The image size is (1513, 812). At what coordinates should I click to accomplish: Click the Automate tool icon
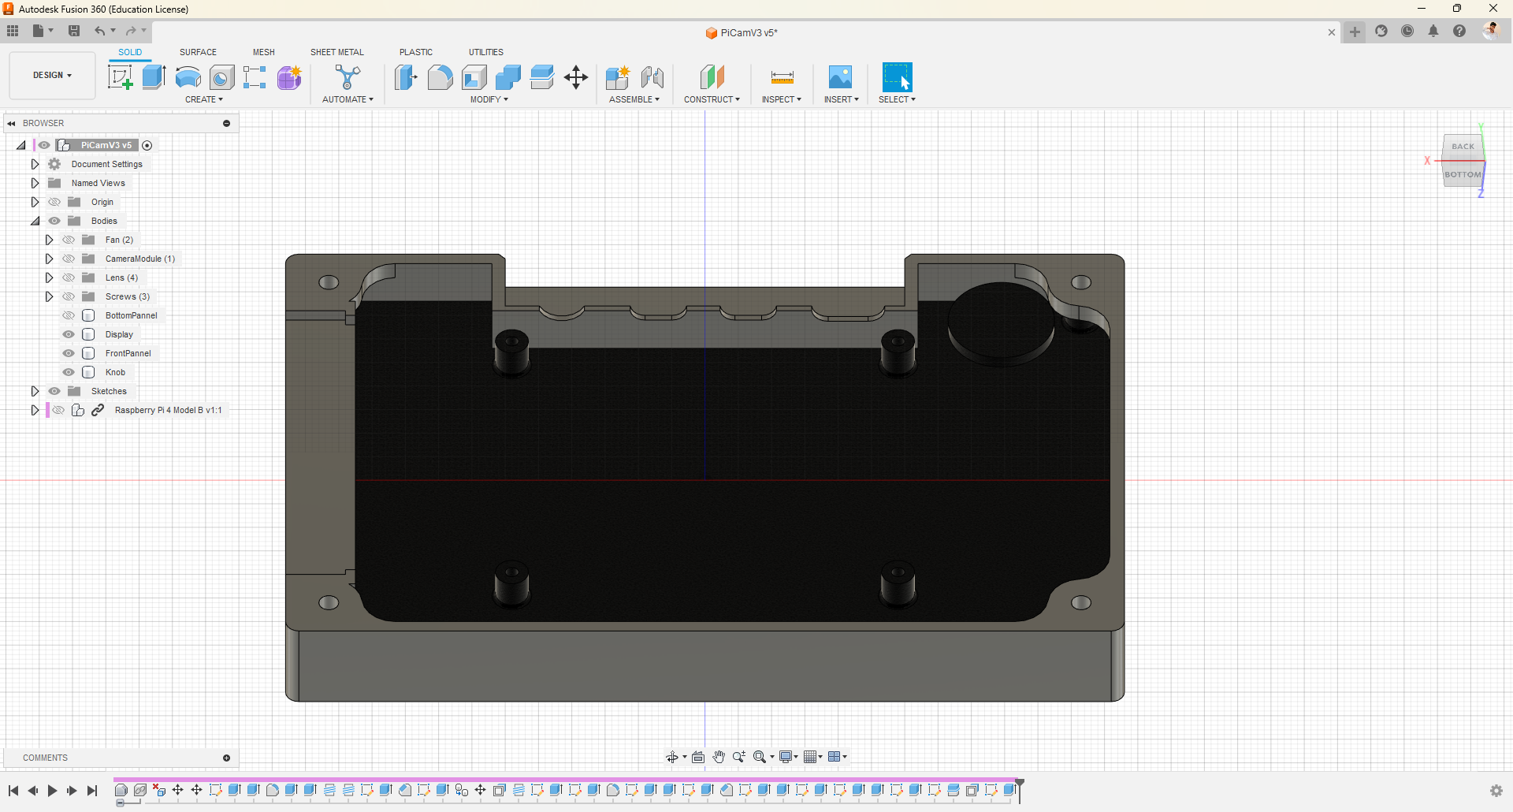[x=348, y=77]
